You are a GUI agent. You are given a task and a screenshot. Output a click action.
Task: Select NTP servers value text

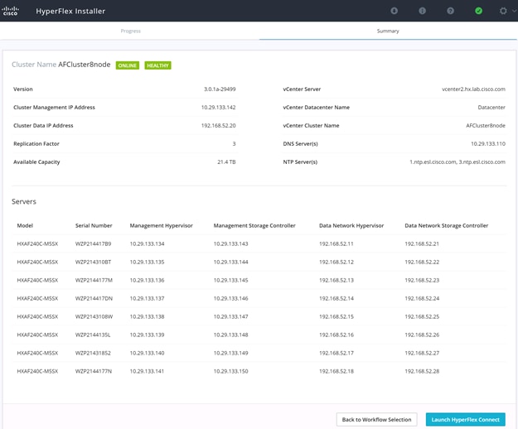point(457,162)
